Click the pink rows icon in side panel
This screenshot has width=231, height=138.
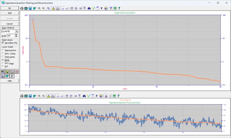tap(16, 72)
